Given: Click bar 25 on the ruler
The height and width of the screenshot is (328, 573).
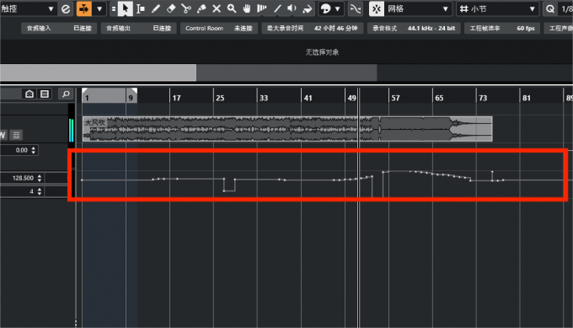Looking at the screenshot, I should point(220,98).
